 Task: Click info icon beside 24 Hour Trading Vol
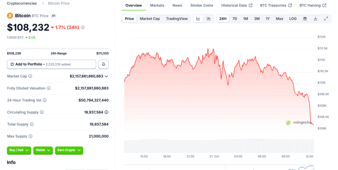[x=45, y=100]
